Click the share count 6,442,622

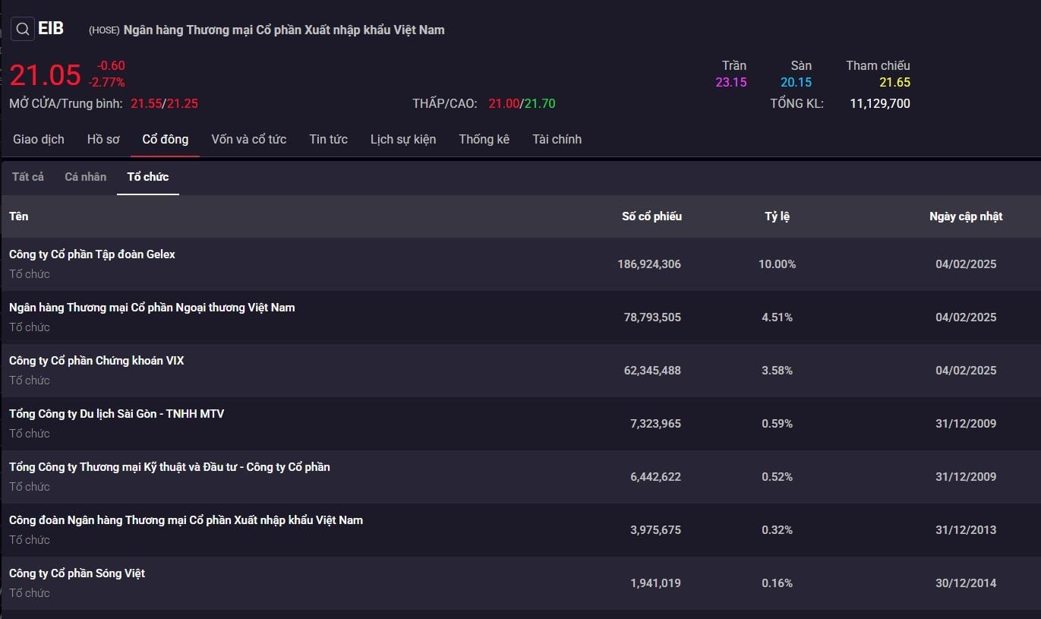click(x=655, y=477)
